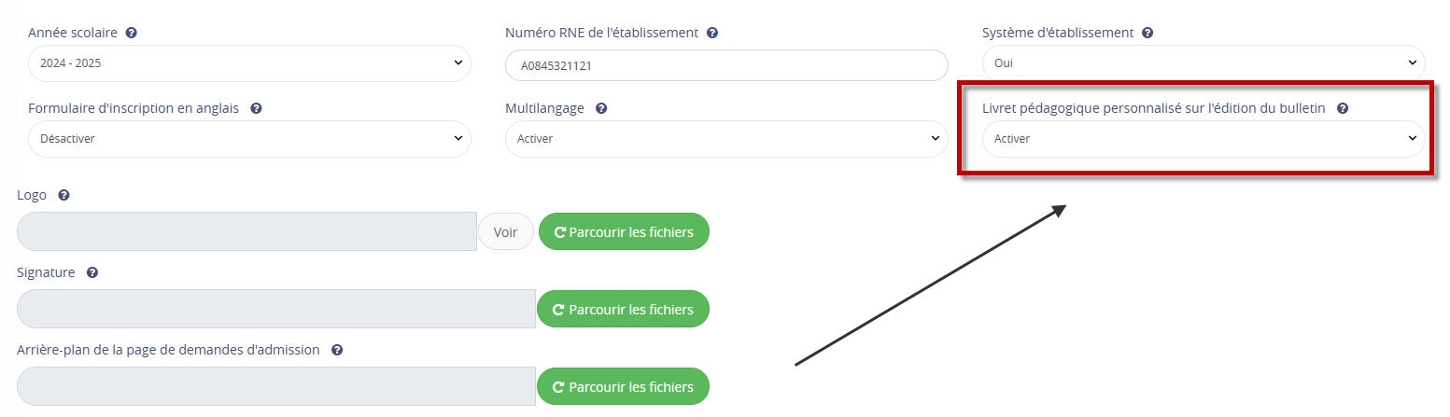Click the Signature file path field
Image resolution: width=1450 pixels, height=417 pixels.
[x=276, y=309]
